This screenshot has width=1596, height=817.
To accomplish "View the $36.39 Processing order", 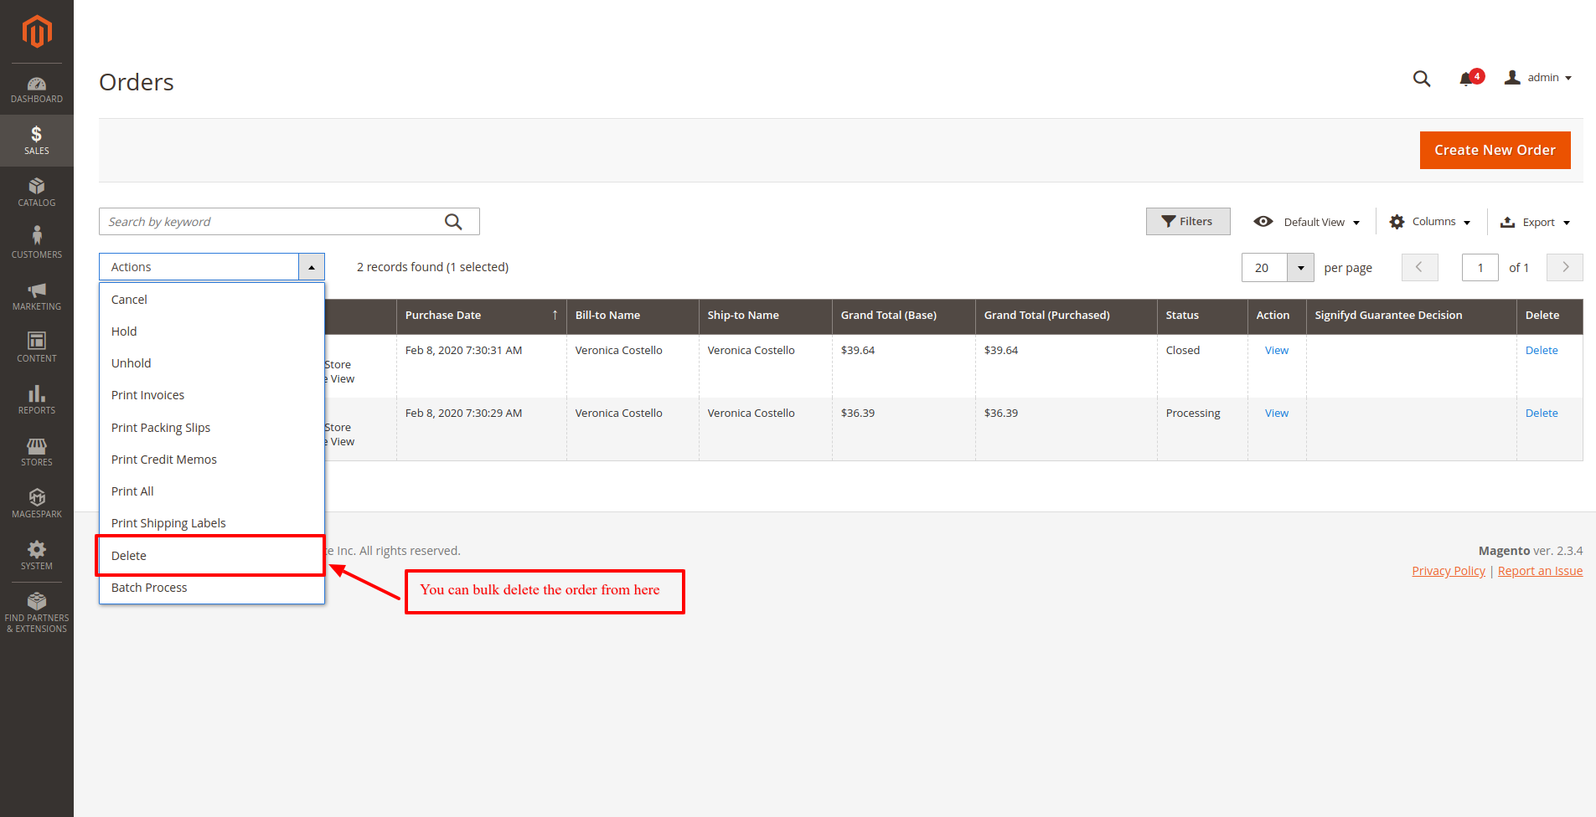I will click(x=1277, y=414).
